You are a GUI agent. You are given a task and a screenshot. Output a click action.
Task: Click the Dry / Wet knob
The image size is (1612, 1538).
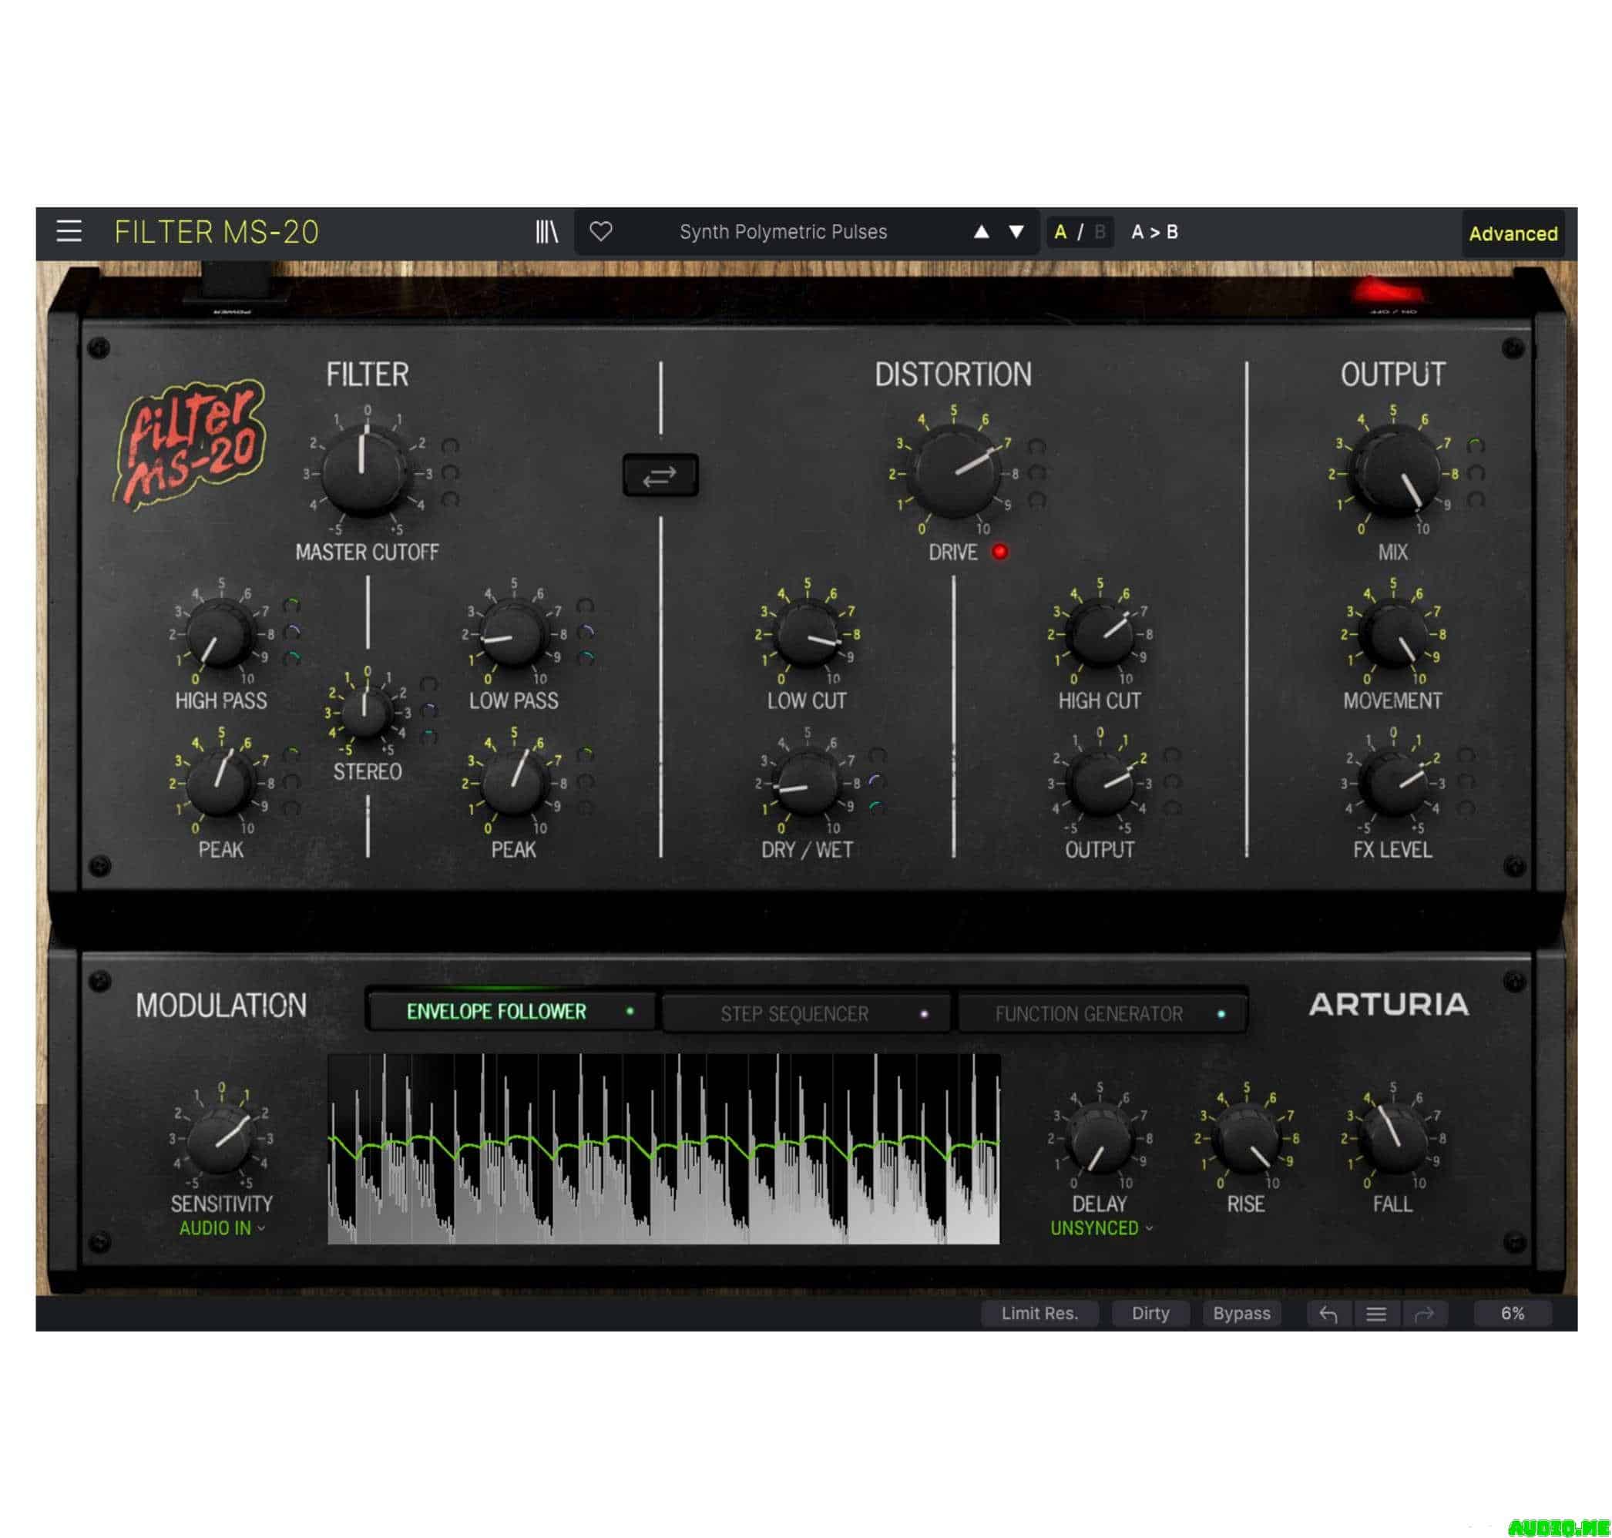click(x=807, y=783)
